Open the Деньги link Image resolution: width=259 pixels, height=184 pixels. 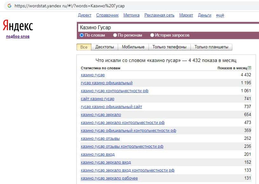pos(204,15)
